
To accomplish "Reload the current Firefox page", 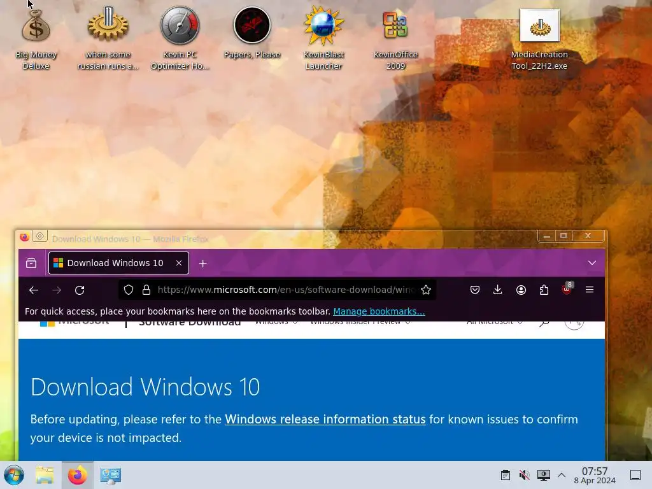I will 80,290.
